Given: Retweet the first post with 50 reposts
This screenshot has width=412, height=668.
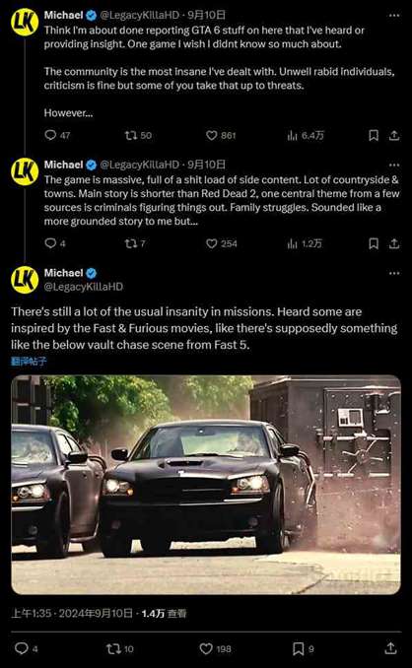Looking at the screenshot, I should coord(138,136).
